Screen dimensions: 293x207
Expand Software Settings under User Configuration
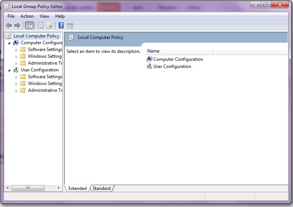(16, 77)
